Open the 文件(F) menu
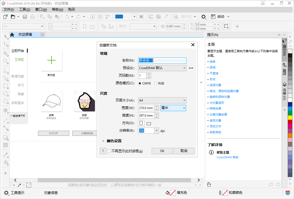The image size is (294, 199). [9, 9]
